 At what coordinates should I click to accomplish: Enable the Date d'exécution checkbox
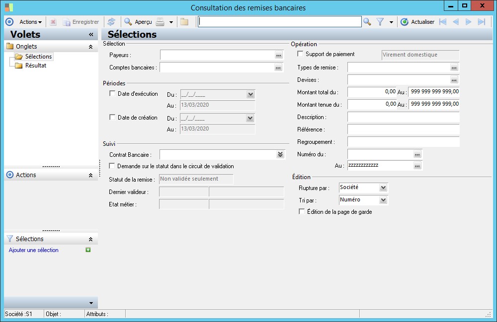point(112,94)
